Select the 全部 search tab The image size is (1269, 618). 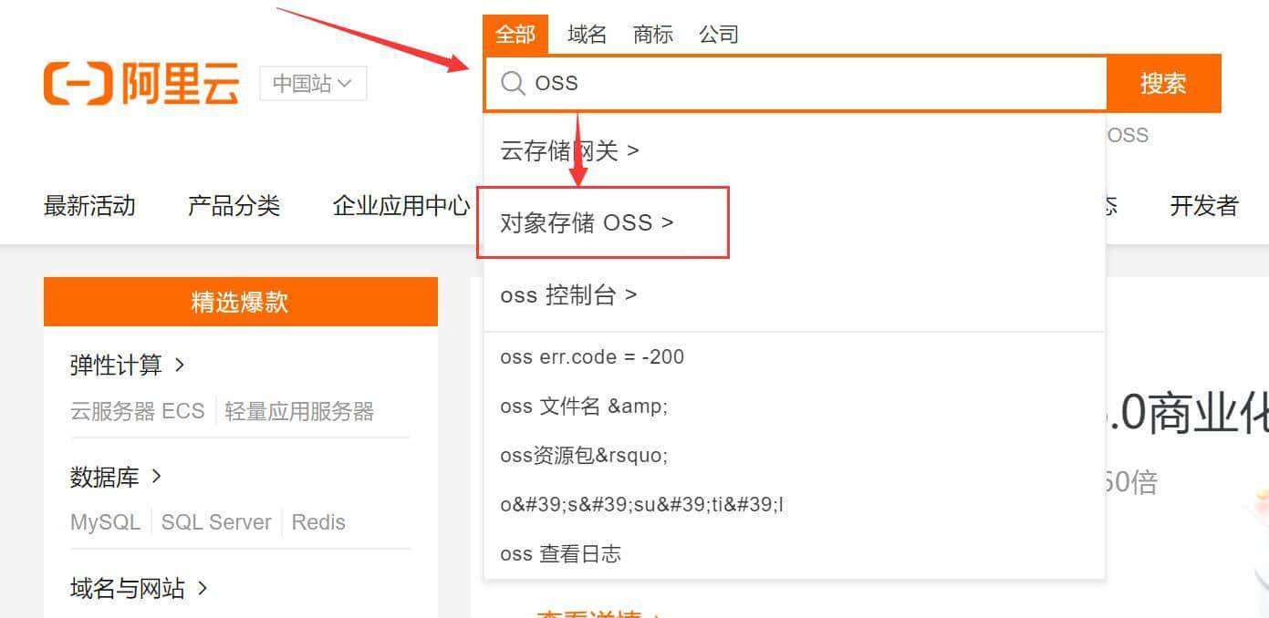click(x=515, y=35)
